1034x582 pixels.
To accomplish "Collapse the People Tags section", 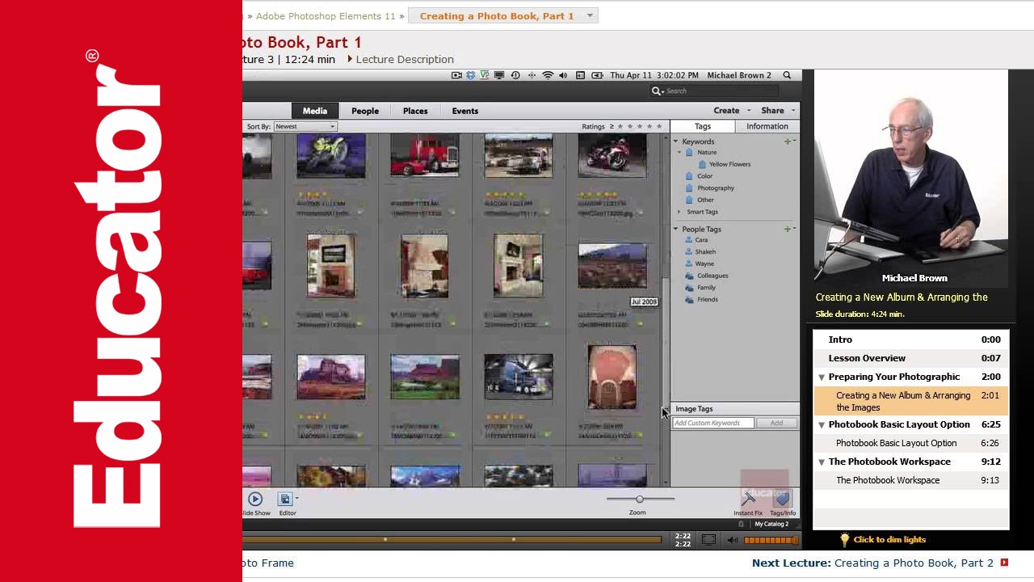I will (677, 229).
